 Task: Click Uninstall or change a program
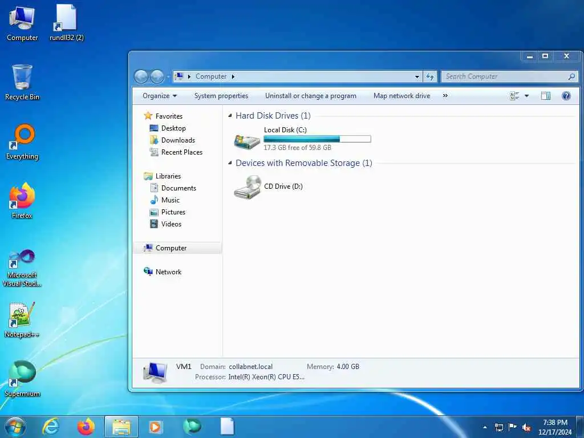click(x=311, y=96)
